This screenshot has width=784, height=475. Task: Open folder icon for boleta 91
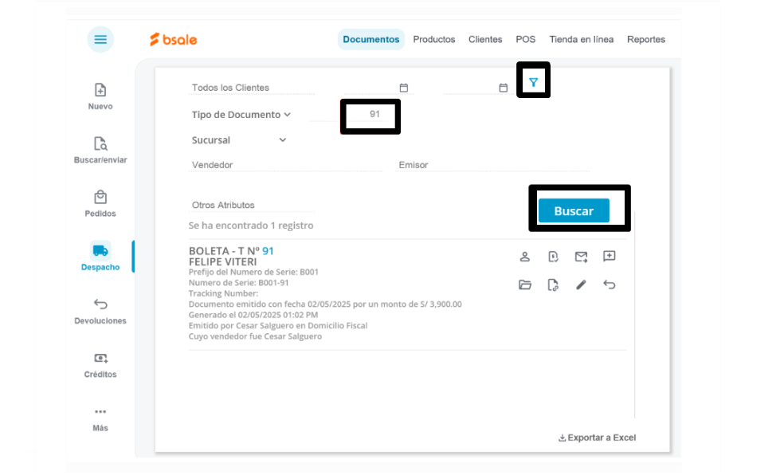(524, 285)
